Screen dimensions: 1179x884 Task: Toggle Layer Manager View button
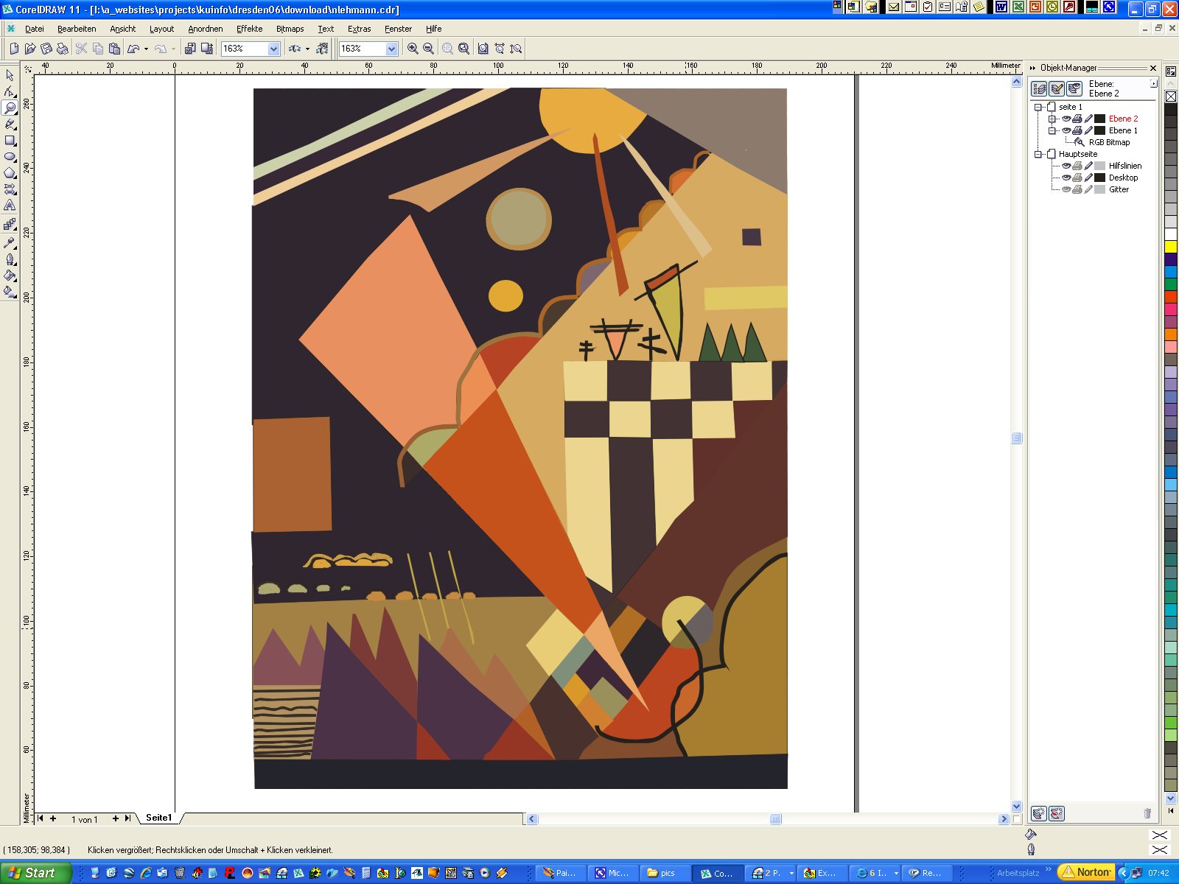coord(1075,89)
